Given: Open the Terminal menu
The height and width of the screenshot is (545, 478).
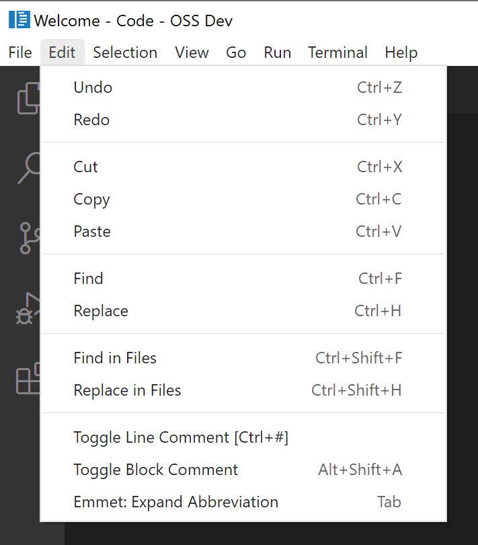Looking at the screenshot, I should click(337, 52).
